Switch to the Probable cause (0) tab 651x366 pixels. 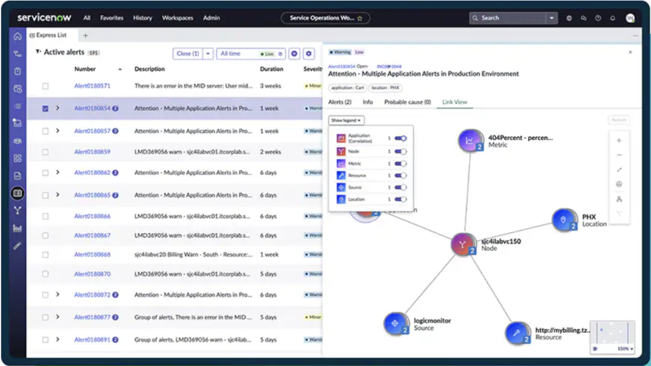pyautogui.click(x=408, y=102)
